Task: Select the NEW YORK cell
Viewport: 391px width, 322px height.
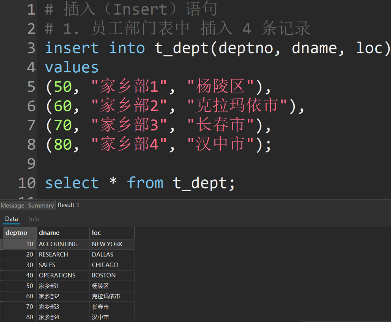Action: coord(112,244)
